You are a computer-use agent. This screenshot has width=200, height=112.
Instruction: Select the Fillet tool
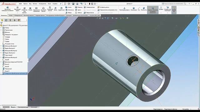61,9
